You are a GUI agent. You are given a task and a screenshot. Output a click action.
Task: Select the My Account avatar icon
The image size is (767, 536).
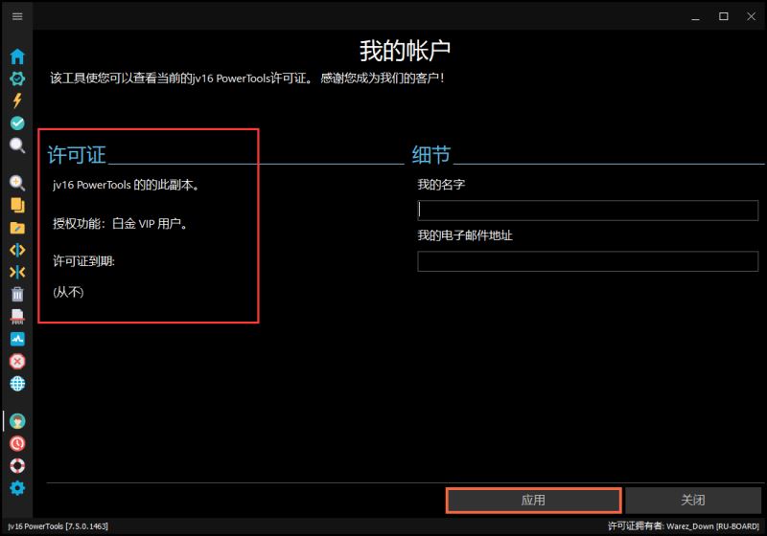tap(17, 421)
